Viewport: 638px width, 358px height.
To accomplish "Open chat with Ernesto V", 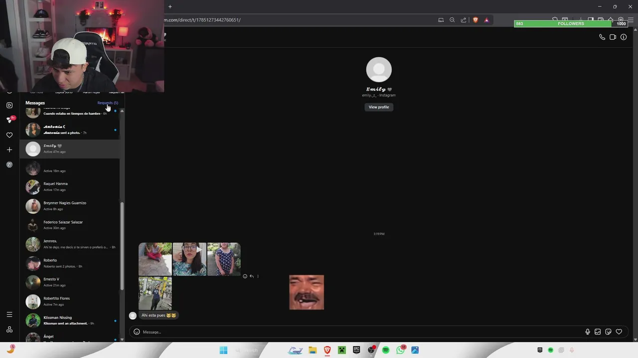I will click(70, 282).
